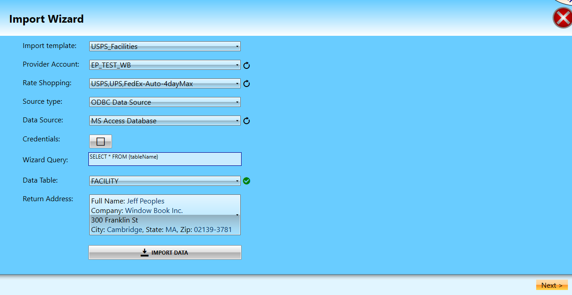572x295 pixels.
Task: Open the Import template dropdown USPS_Facilities
Action: (165, 46)
